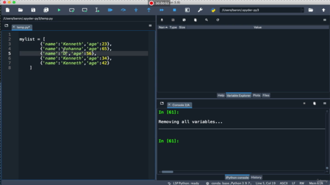The width and height of the screenshot is (330, 185).
Task: Sort variables by Name column
Action: 163,27
